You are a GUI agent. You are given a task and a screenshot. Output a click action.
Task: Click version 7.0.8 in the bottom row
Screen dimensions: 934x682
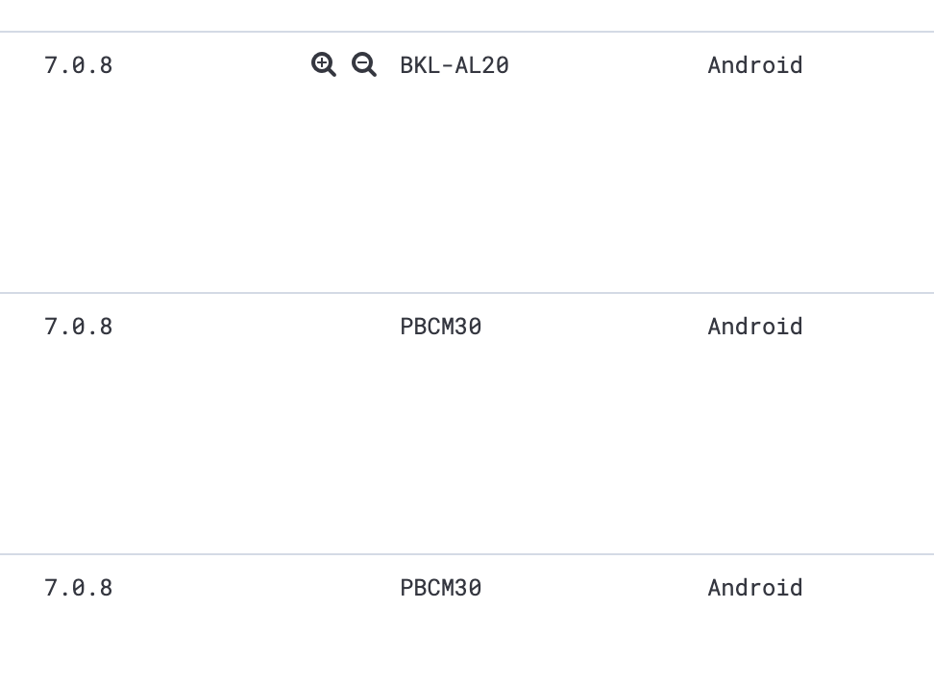[79, 588]
